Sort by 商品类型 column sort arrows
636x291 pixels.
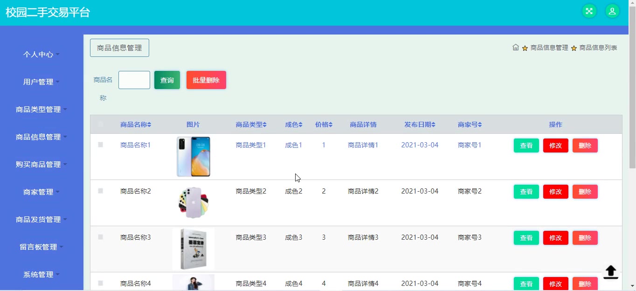[265, 125]
